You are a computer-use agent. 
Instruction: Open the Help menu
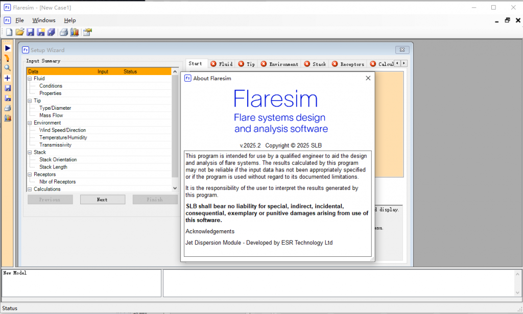[69, 20]
